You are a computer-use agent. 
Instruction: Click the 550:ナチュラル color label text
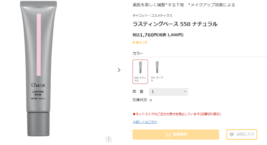pos(140,79)
